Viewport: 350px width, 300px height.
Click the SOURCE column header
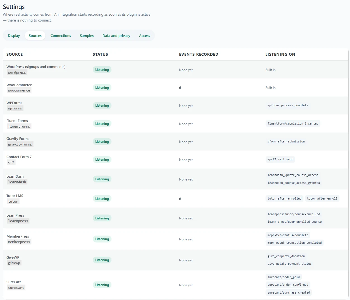coord(15,54)
